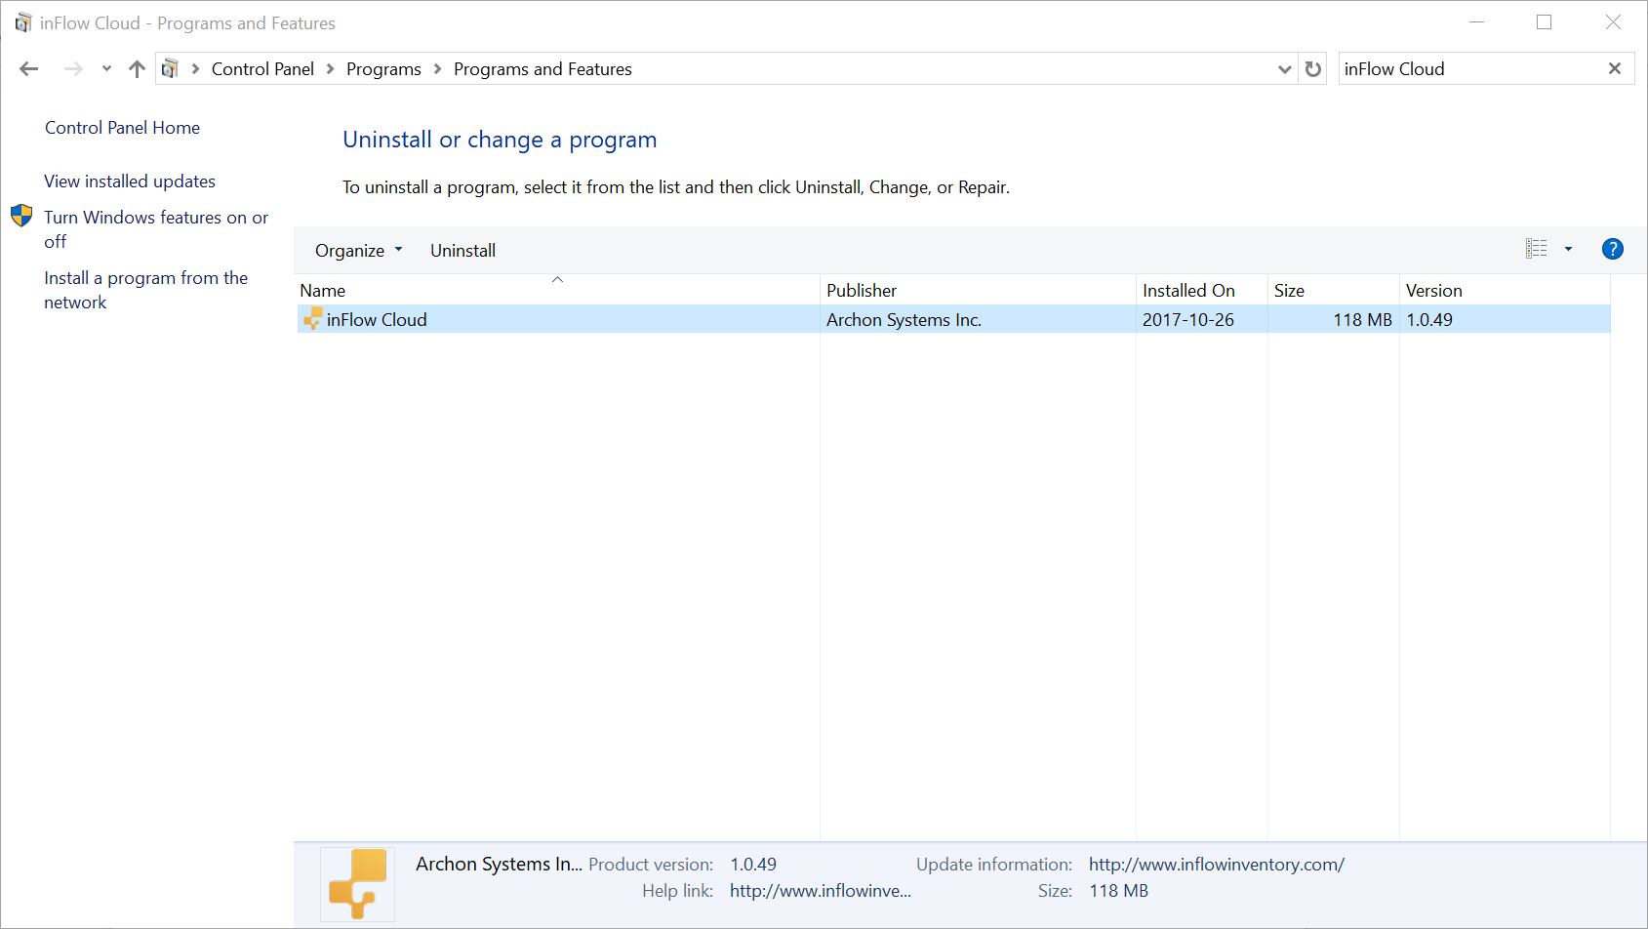Screen dimensions: 1648x929
Task: Close the Programs and Features window
Action: [x=1613, y=22]
